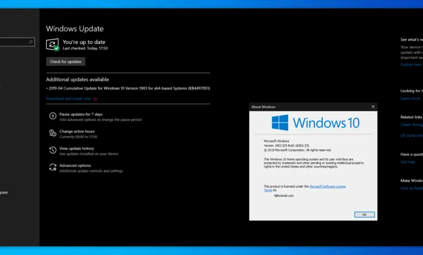Click See updates installed on your device text
423x255 pixels.
click(x=89, y=154)
